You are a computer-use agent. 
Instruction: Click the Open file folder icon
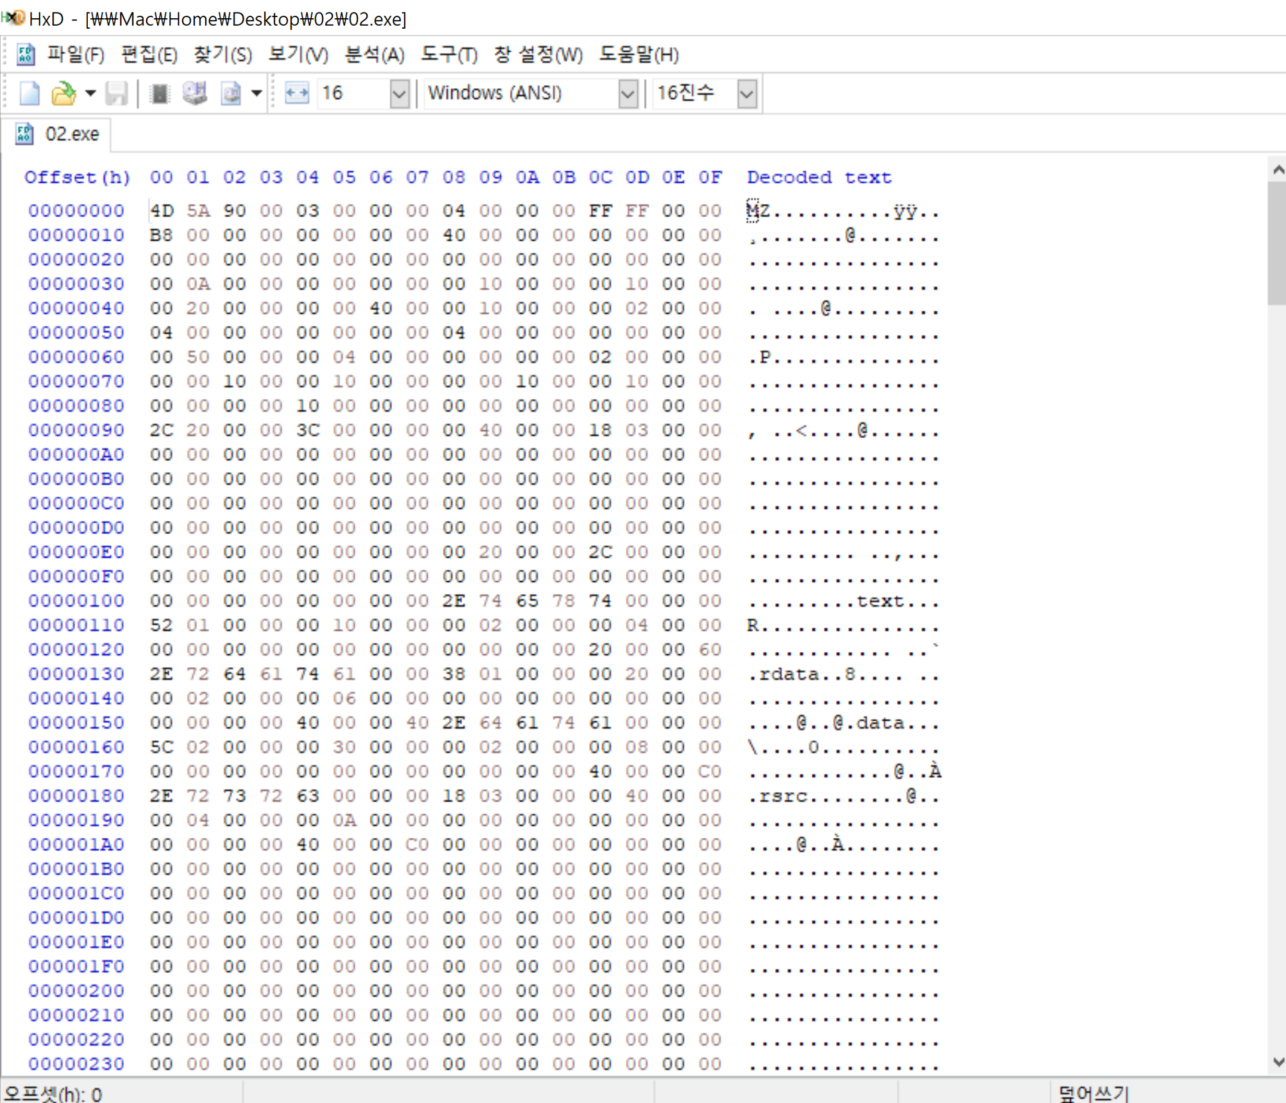(x=63, y=93)
